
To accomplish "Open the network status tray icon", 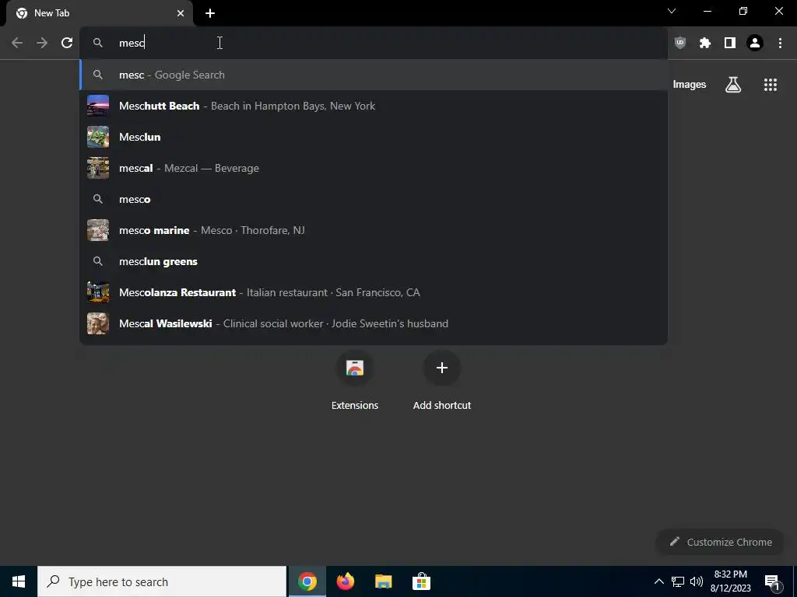I will [x=678, y=581].
